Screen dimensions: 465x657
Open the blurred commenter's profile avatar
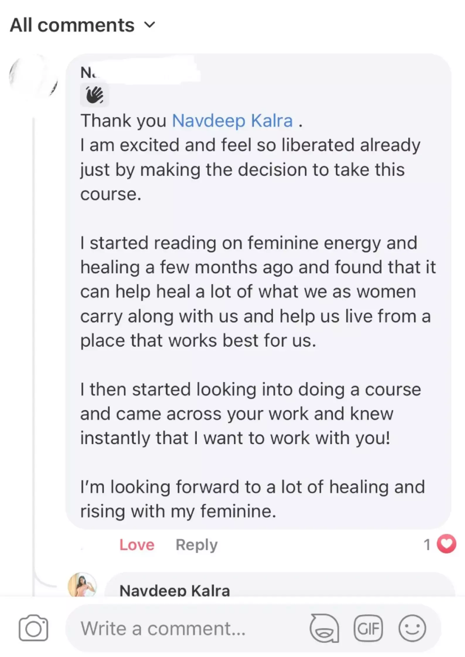pos(34,76)
